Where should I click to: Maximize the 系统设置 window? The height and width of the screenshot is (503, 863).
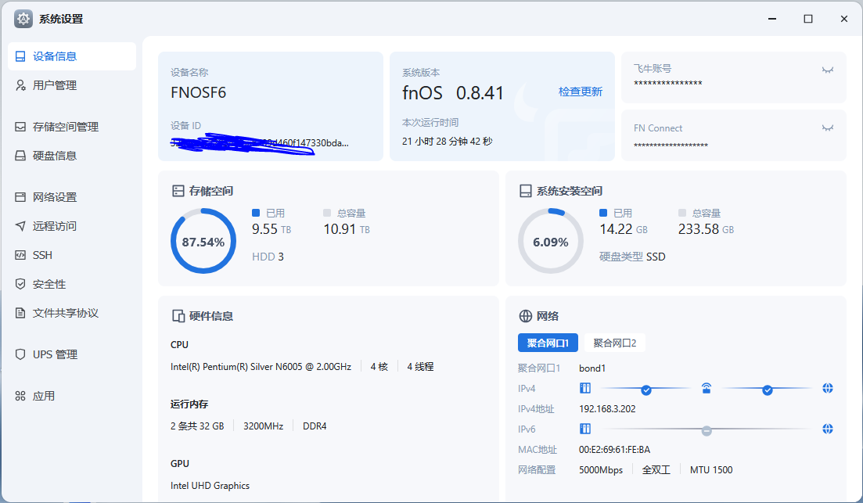tap(808, 19)
